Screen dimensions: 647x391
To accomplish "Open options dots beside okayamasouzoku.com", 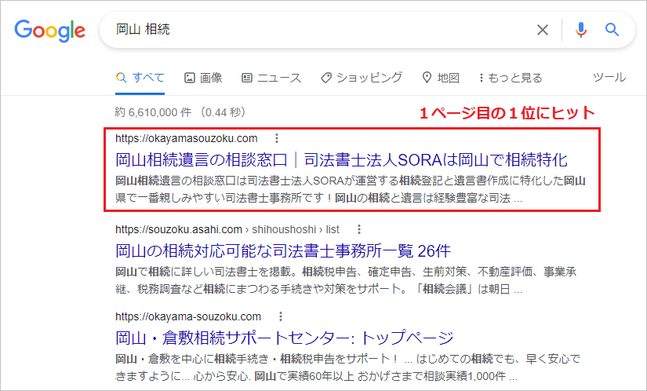I will [277, 138].
